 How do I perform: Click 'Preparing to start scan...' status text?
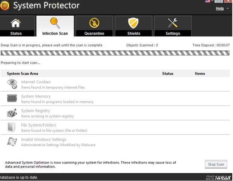click(20, 63)
